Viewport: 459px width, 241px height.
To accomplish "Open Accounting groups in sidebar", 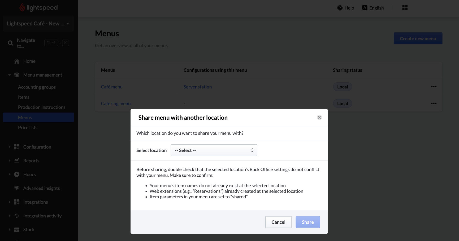I will (x=37, y=87).
